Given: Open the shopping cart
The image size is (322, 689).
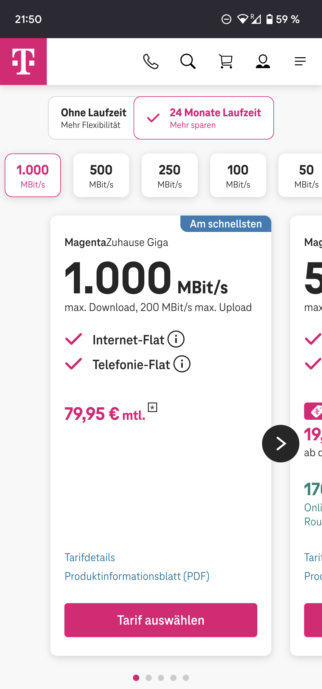Looking at the screenshot, I should click(226, 61).
